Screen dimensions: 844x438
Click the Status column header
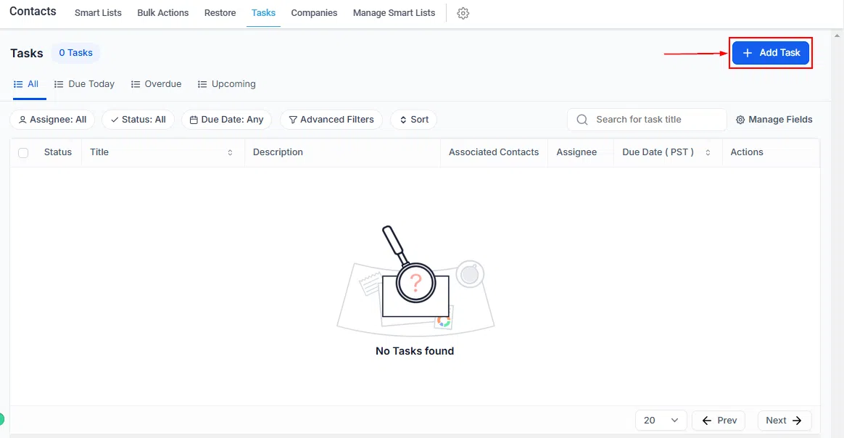click(57, 152)
